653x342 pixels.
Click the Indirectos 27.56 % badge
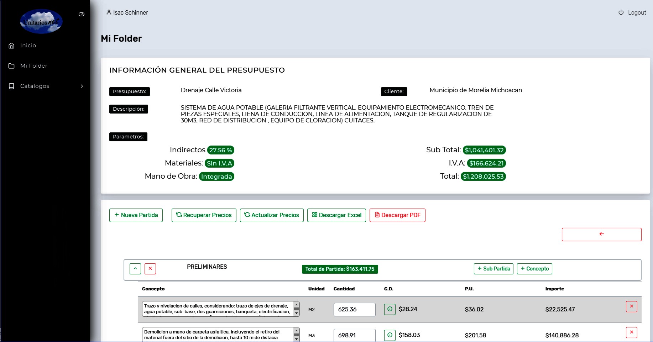click(x=220, y=150)
